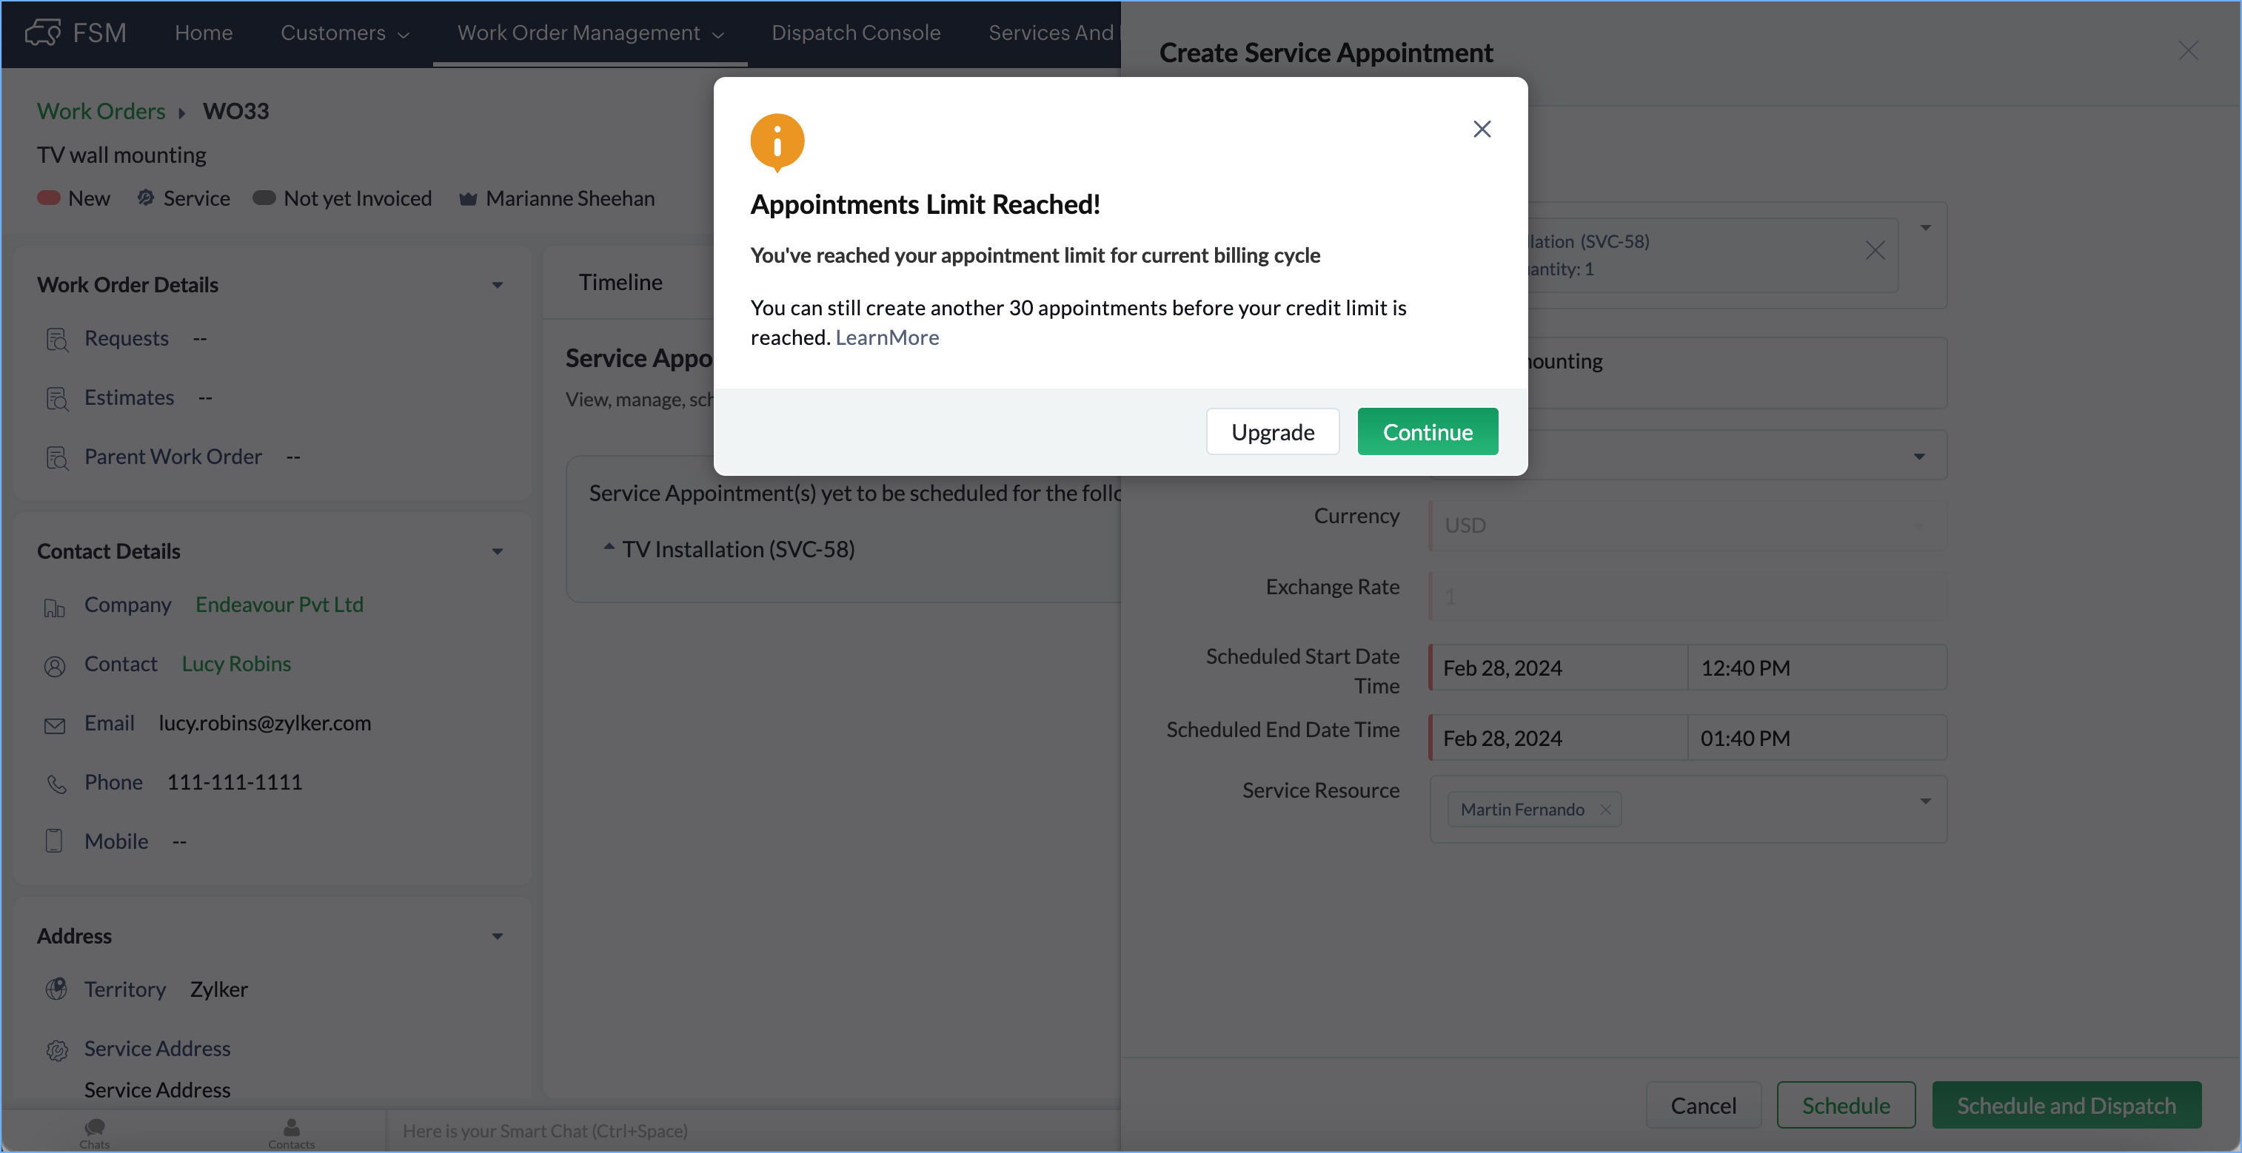Close the Appointments Limit Reached dialog
The height and width of the screenshot is (1153, 2242).
click(x=1482, y=129)
